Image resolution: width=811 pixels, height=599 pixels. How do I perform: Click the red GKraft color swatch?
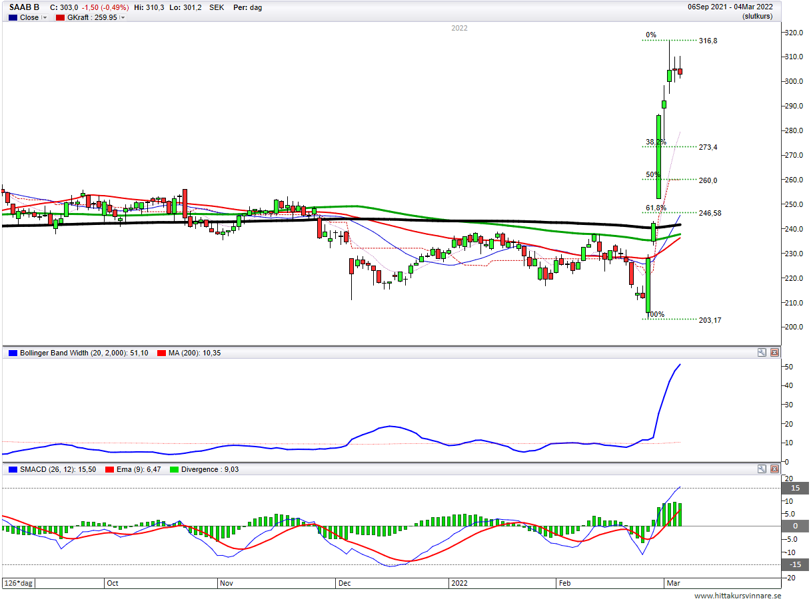60,18
